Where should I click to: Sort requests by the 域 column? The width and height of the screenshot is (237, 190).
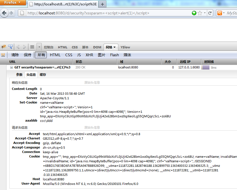tap(139, 62)
